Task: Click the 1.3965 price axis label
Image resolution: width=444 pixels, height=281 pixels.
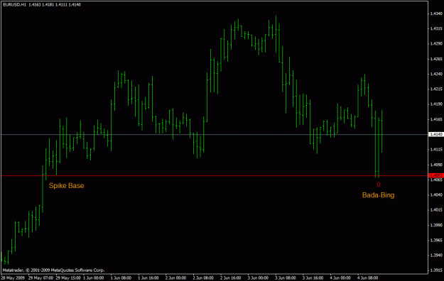Action: (x=436, y=241)
